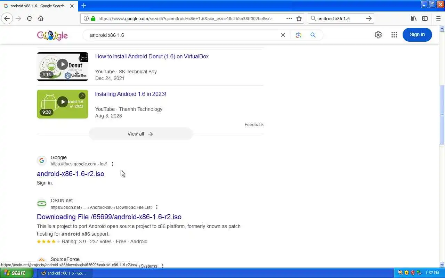The height and width of the screenshot is (278, 445).
Task: Click View all videos button
Action: [x=140, y=134]
